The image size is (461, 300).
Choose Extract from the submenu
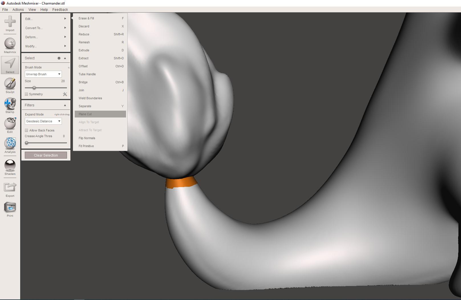point(100,58)
